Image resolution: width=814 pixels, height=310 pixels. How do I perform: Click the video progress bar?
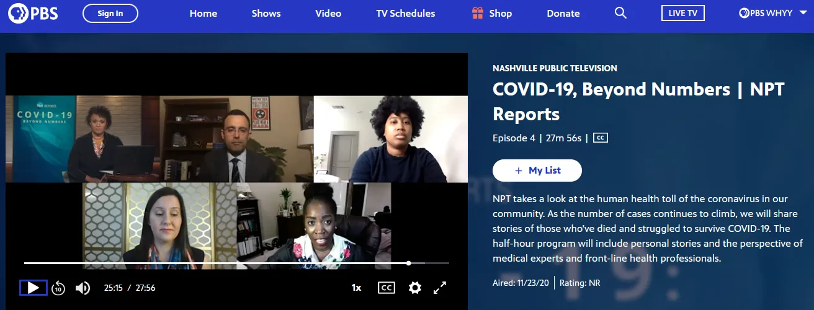(x=236, y=263)
